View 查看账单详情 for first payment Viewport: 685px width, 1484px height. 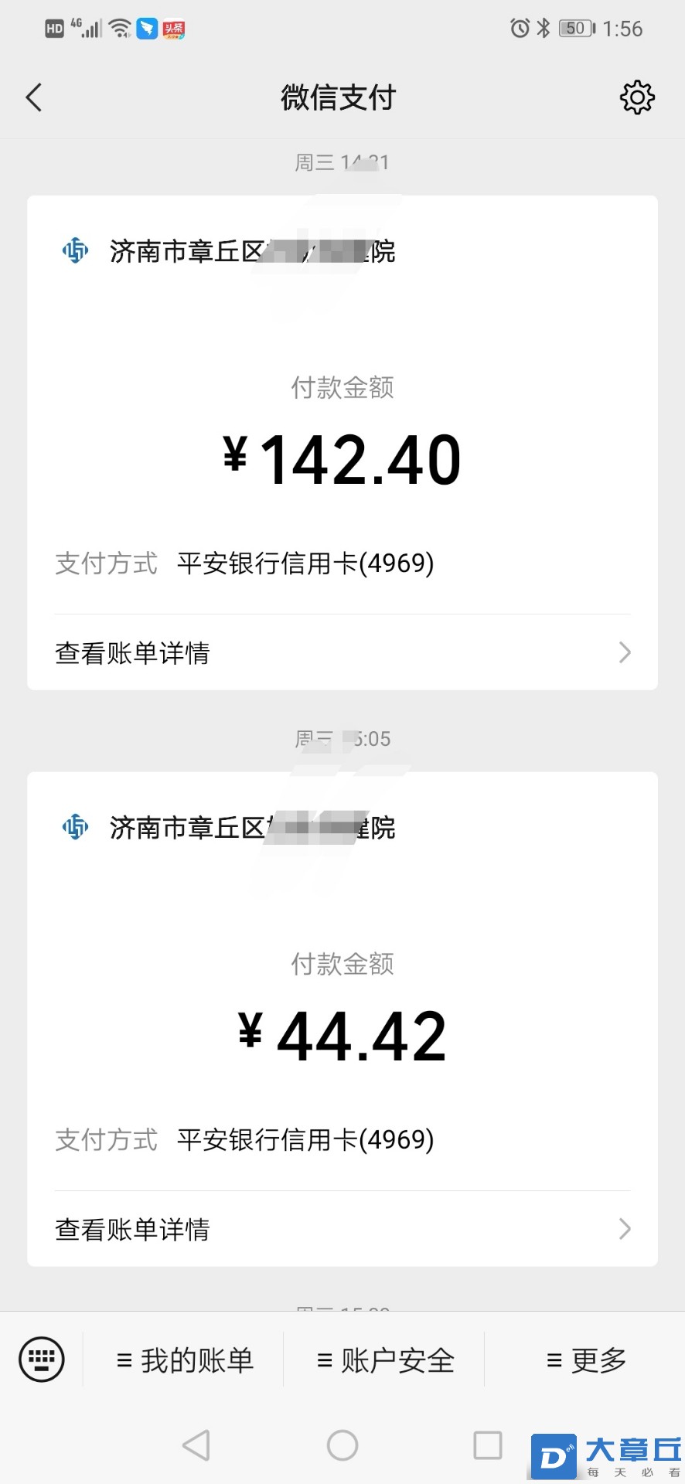[x=342, y=652]
